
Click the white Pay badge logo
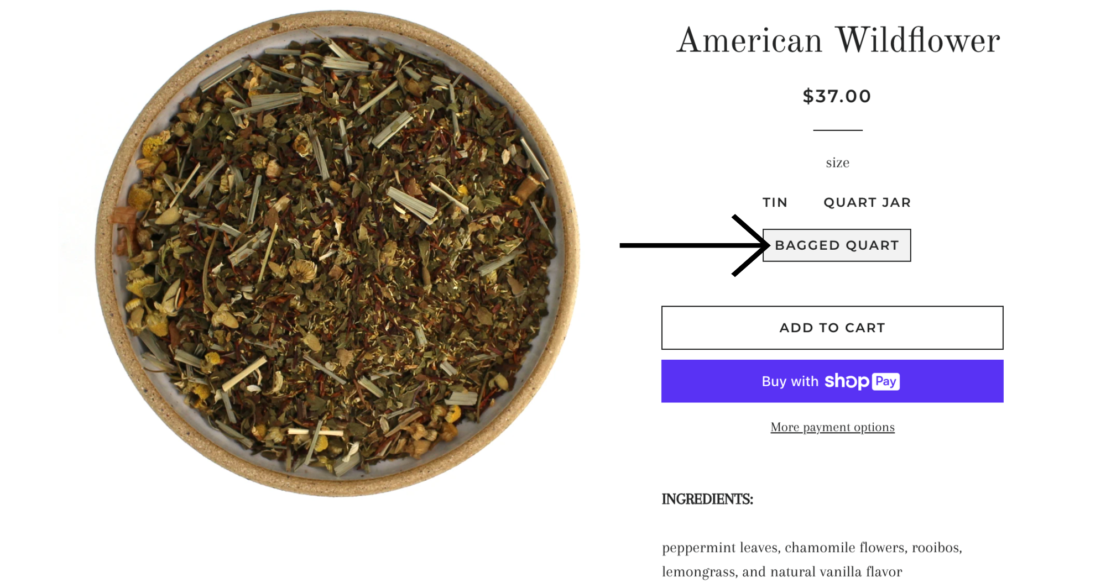click(x=886, y=381)
